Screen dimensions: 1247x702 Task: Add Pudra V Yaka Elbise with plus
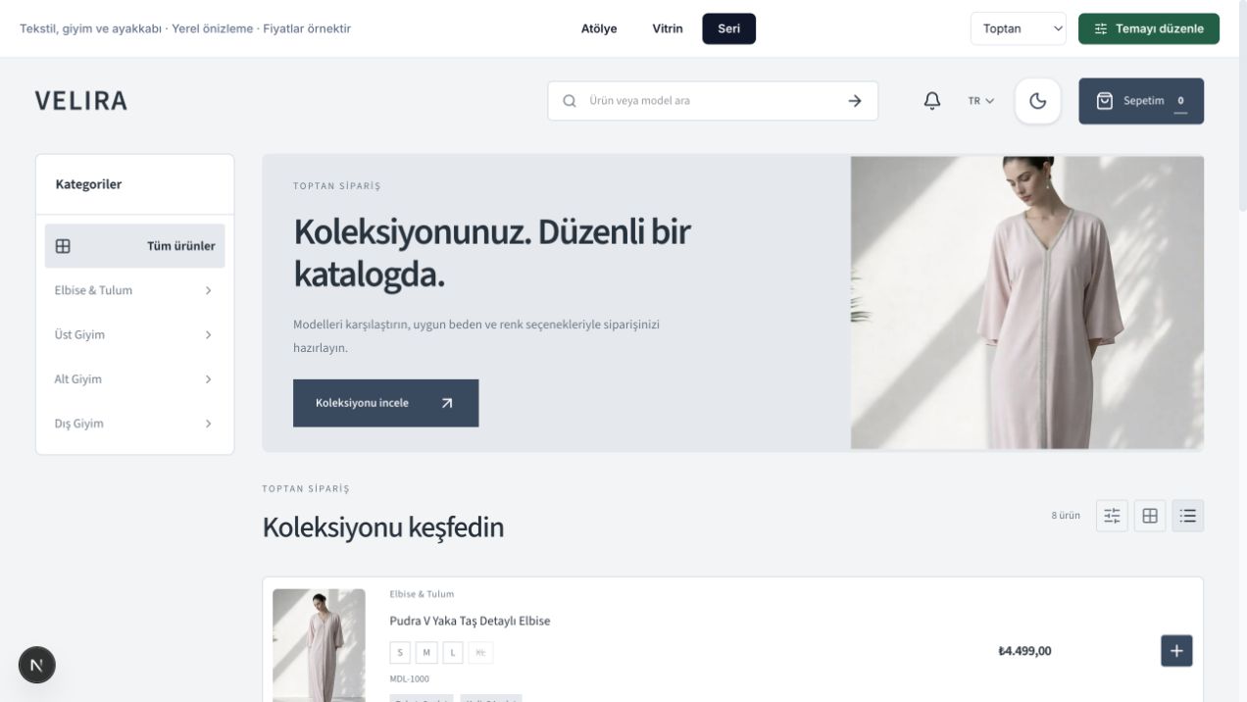click(x=1176, y=651)
